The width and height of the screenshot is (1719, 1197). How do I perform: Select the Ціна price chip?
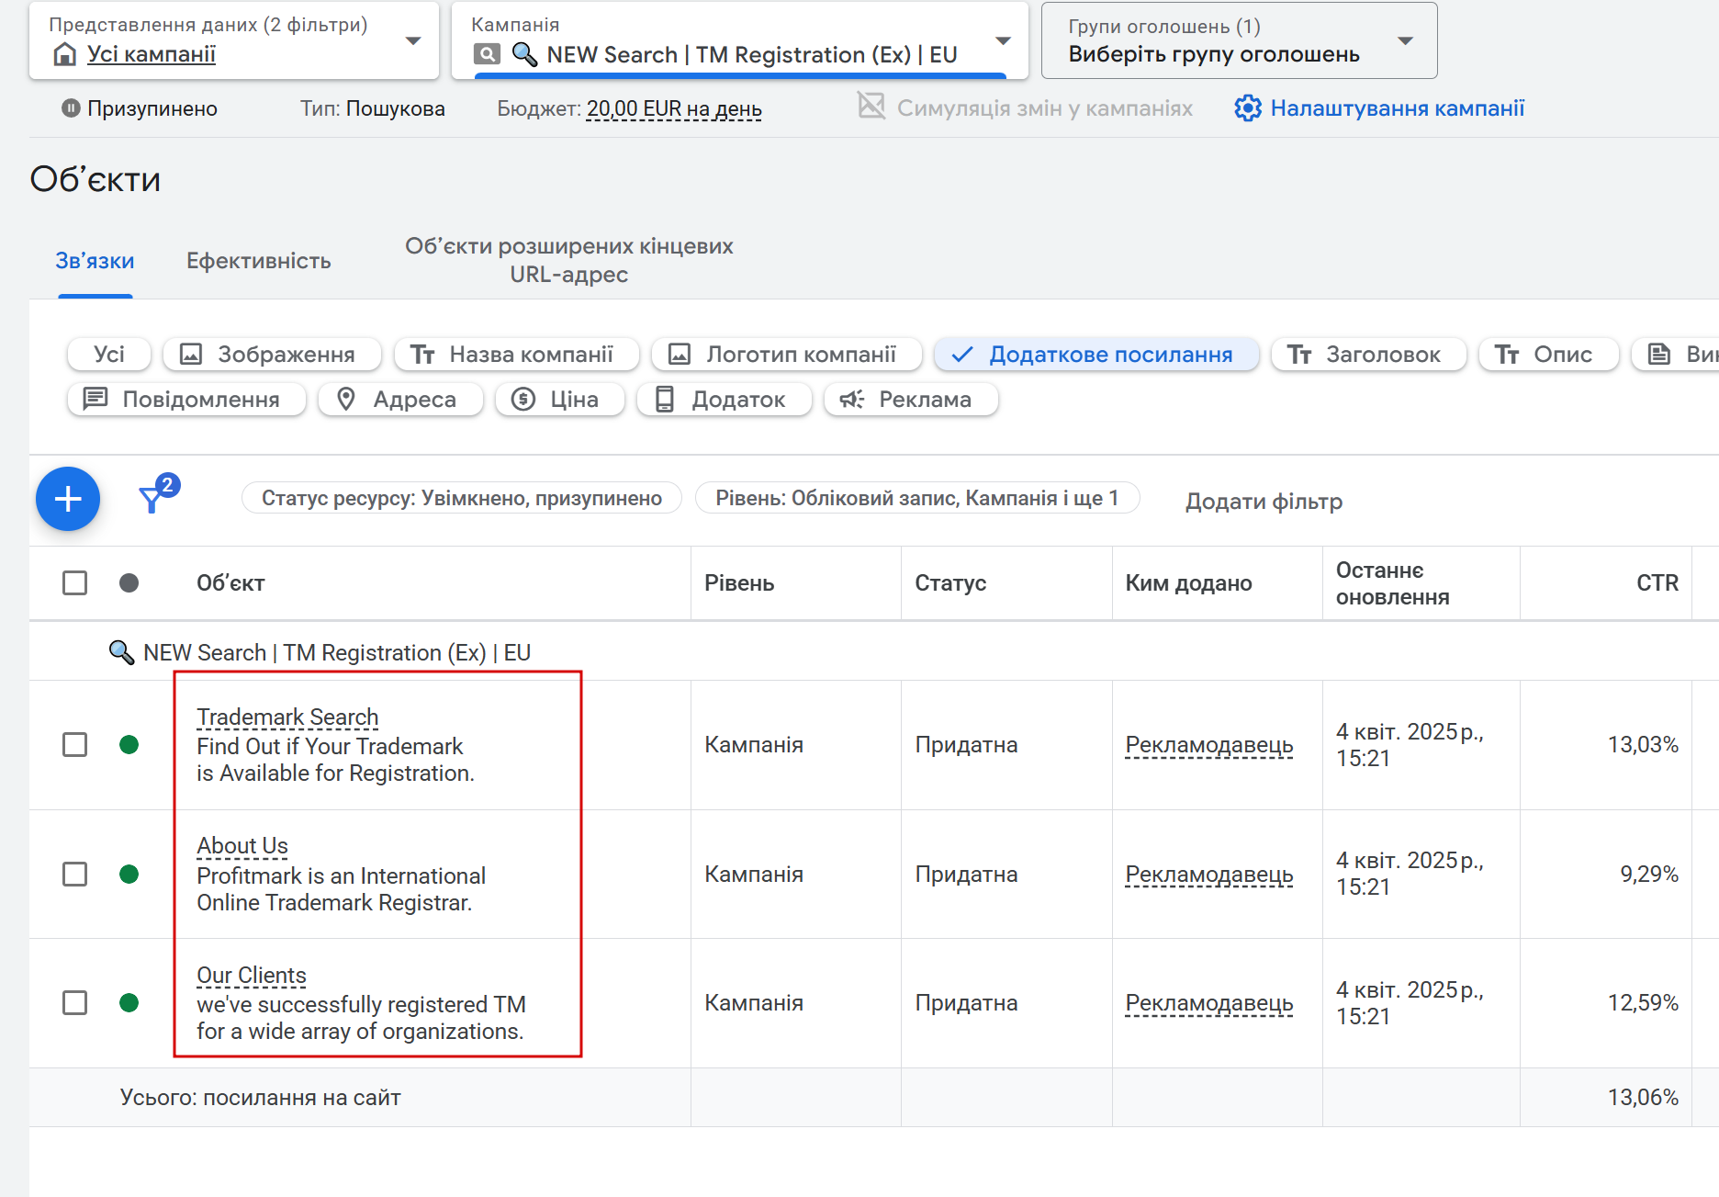(559, 400)
